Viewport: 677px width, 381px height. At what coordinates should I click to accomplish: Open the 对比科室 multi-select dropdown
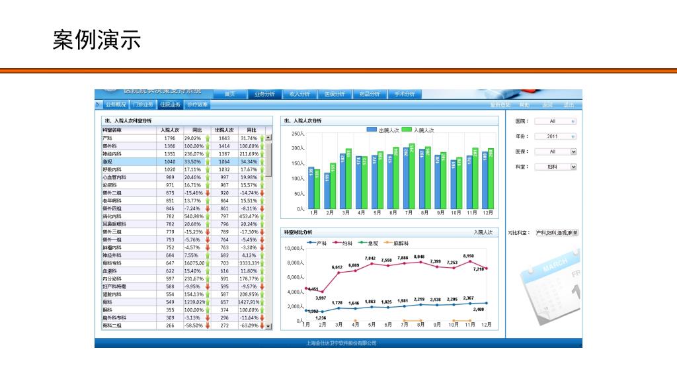[557, 232]
